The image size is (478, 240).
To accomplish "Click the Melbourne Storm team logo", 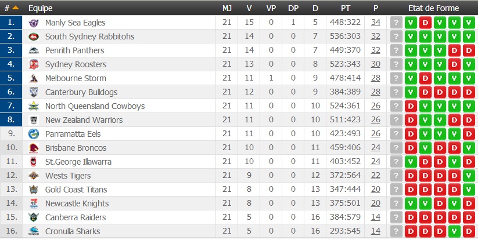I will point(34,78).
